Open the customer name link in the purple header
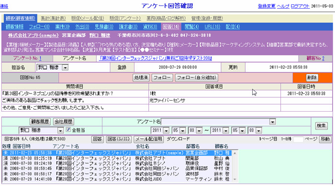Screen dimensions: 335x186 (100, 35)
